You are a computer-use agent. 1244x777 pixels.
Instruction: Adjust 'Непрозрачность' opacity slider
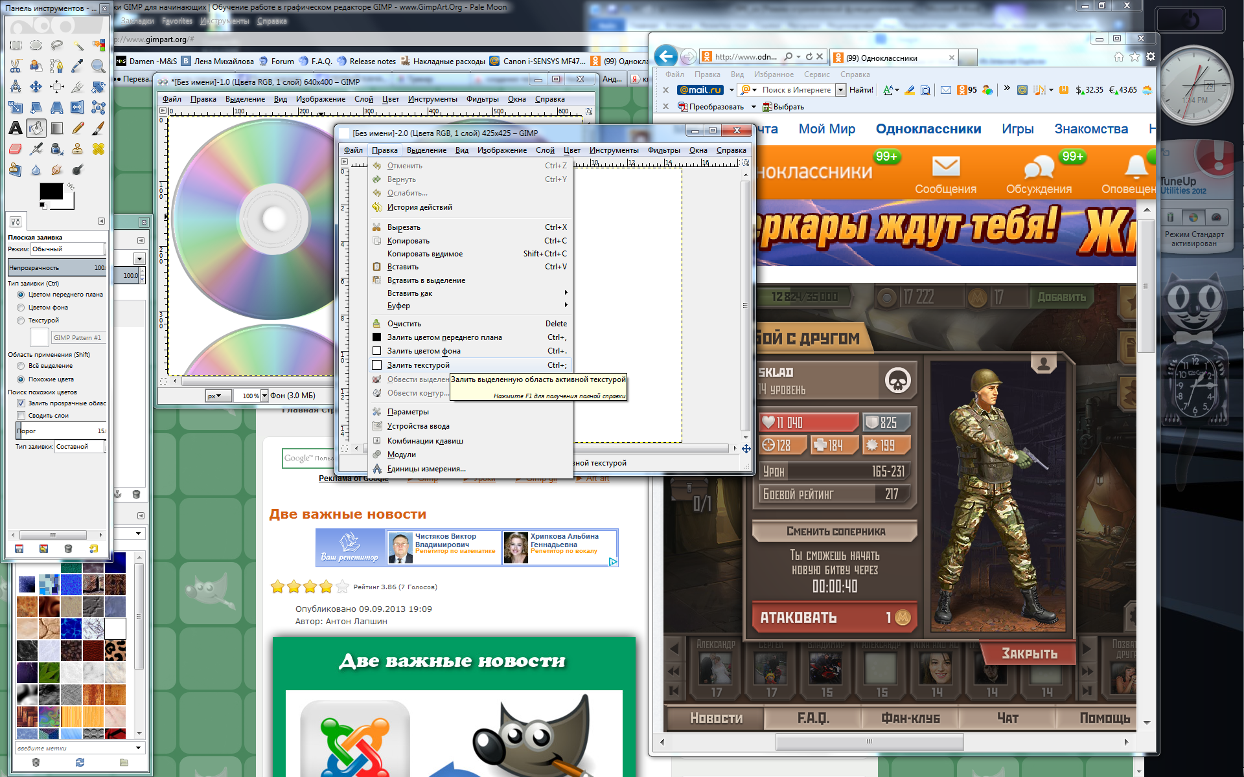click(58, 267)
